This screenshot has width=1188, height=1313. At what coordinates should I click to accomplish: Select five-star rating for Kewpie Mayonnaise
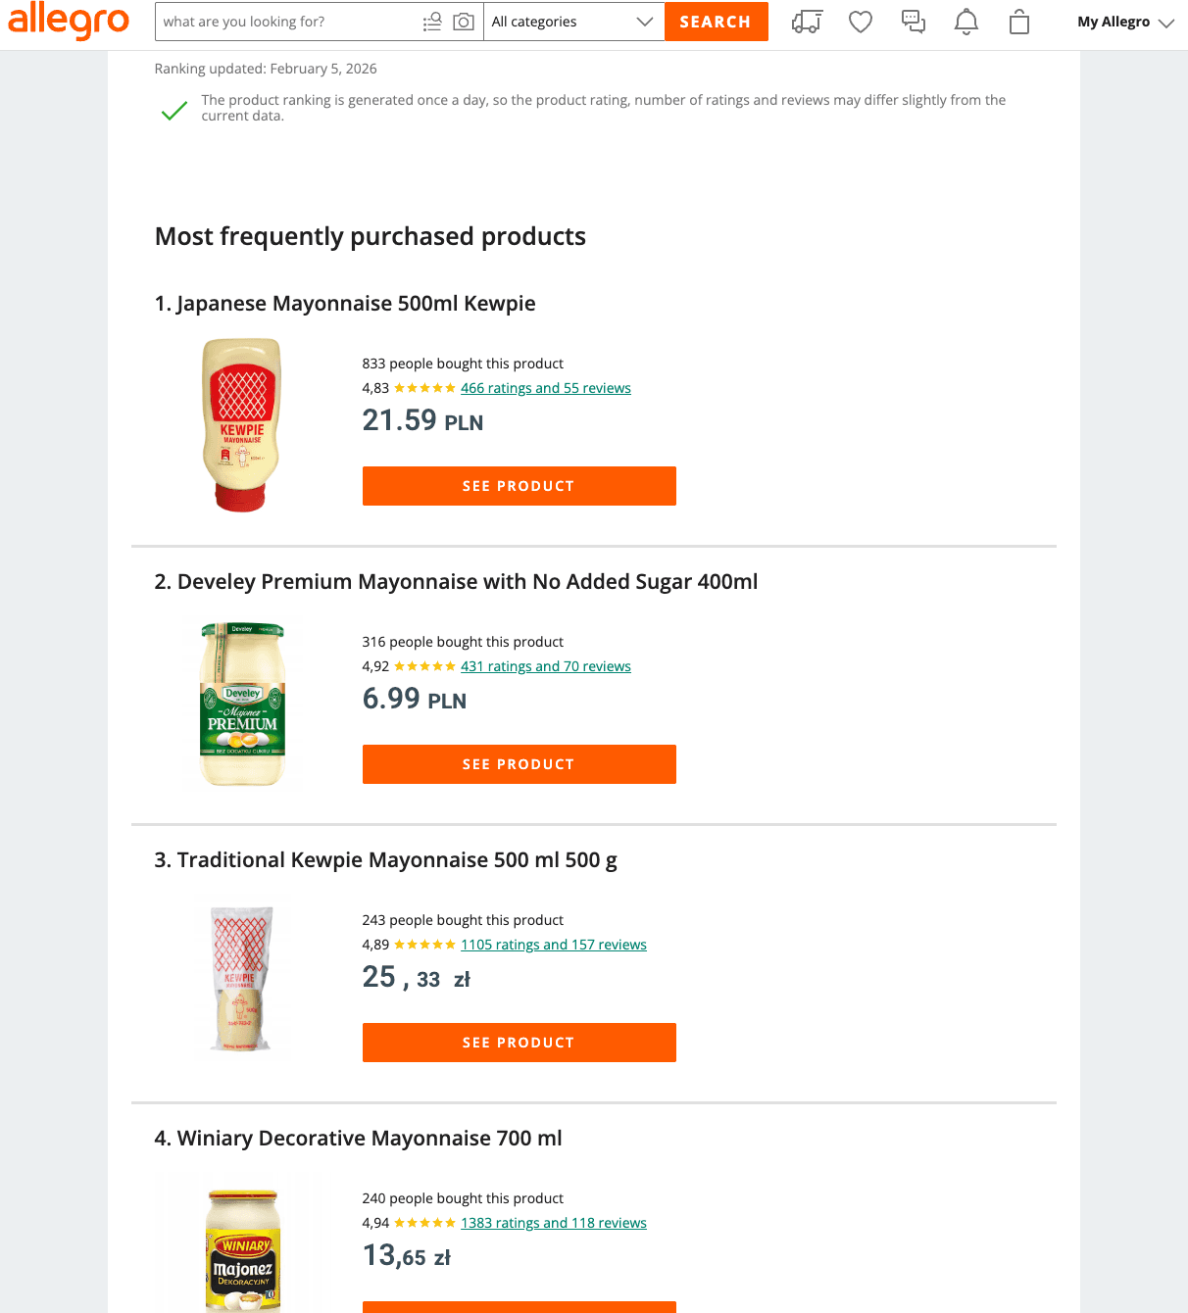(x=421, y=388)
